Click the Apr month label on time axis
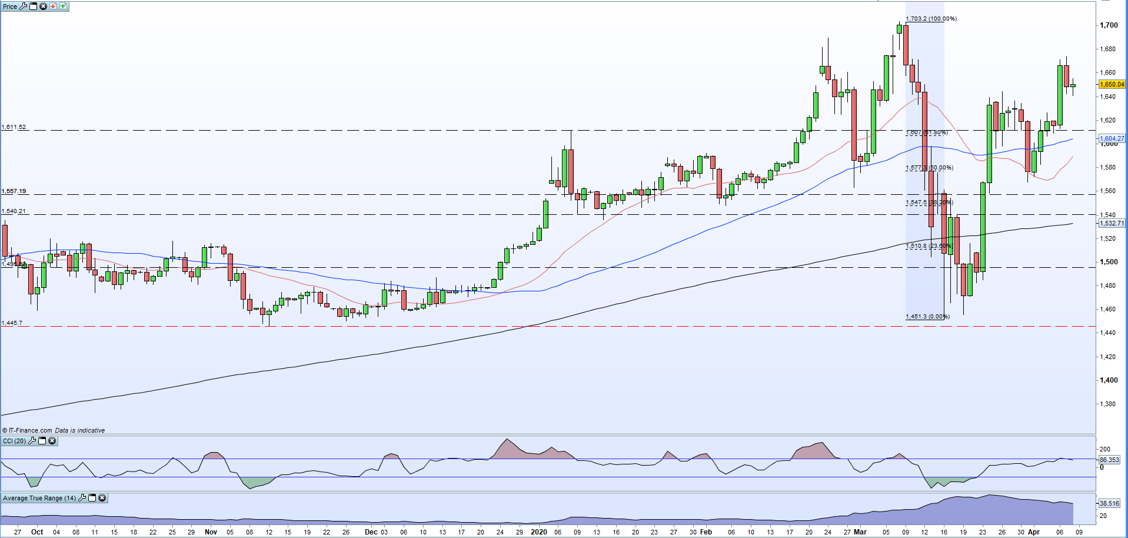 pos(1034,532)
